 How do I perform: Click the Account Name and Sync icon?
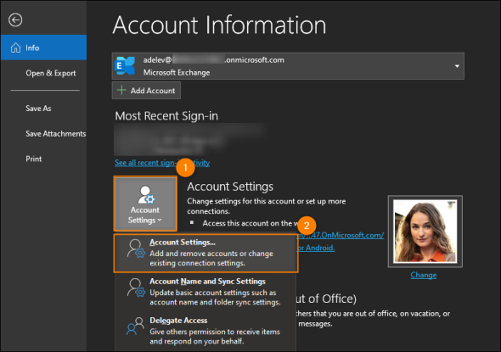[136, 288]
